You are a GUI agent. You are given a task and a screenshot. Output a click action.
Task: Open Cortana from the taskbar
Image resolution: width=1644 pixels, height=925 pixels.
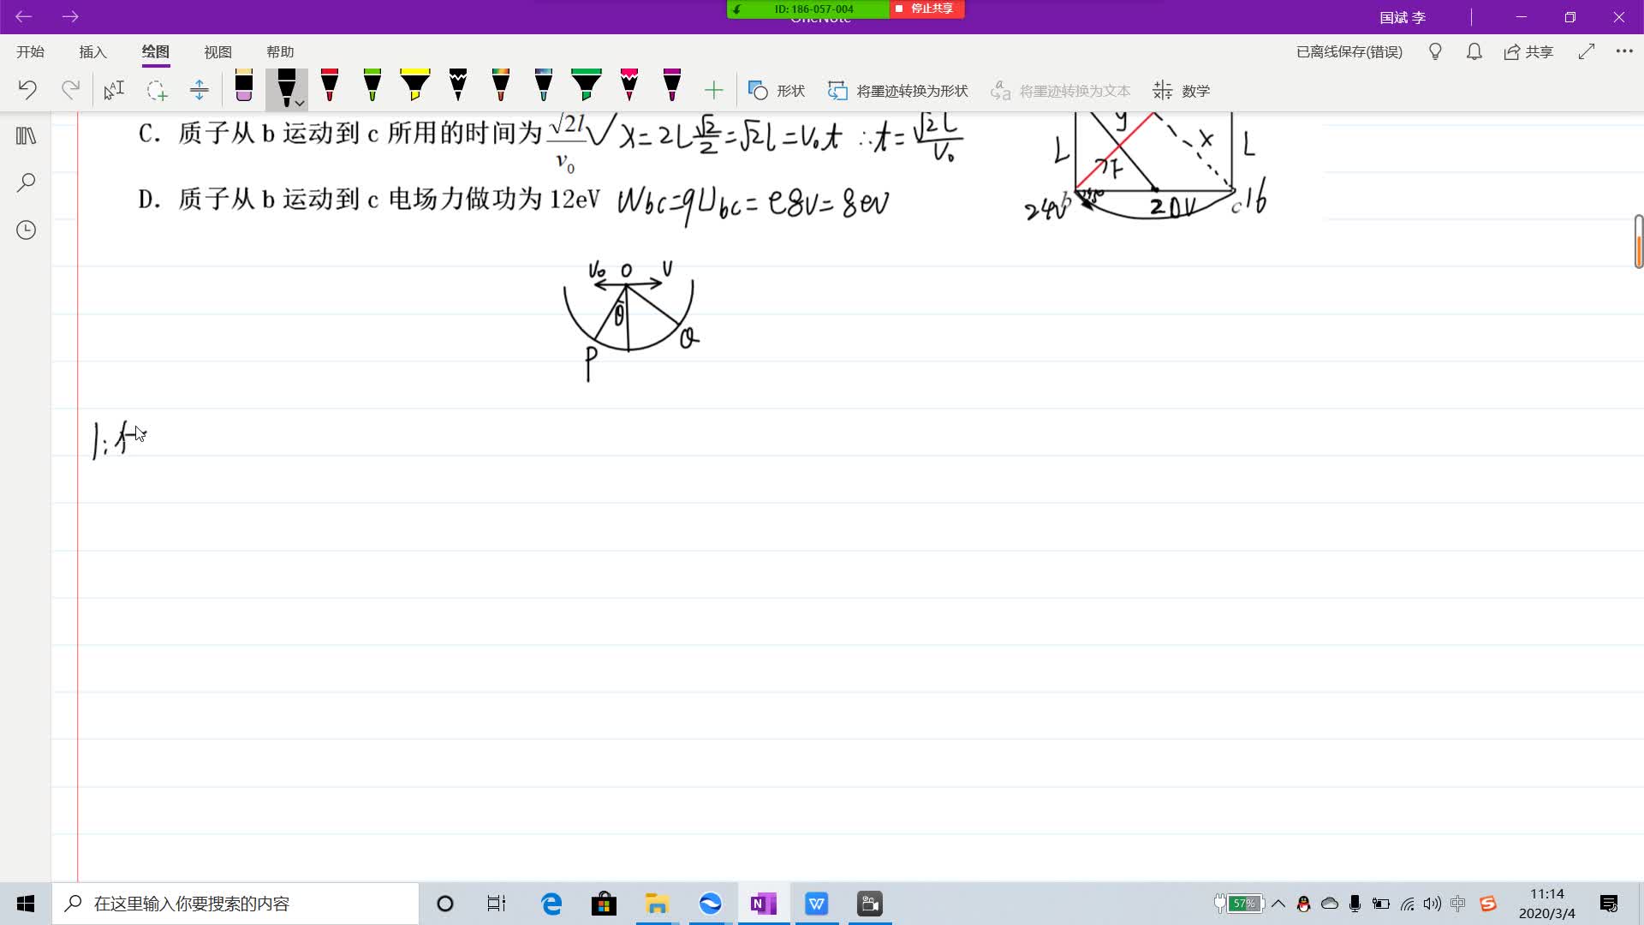tap(444, 904)
